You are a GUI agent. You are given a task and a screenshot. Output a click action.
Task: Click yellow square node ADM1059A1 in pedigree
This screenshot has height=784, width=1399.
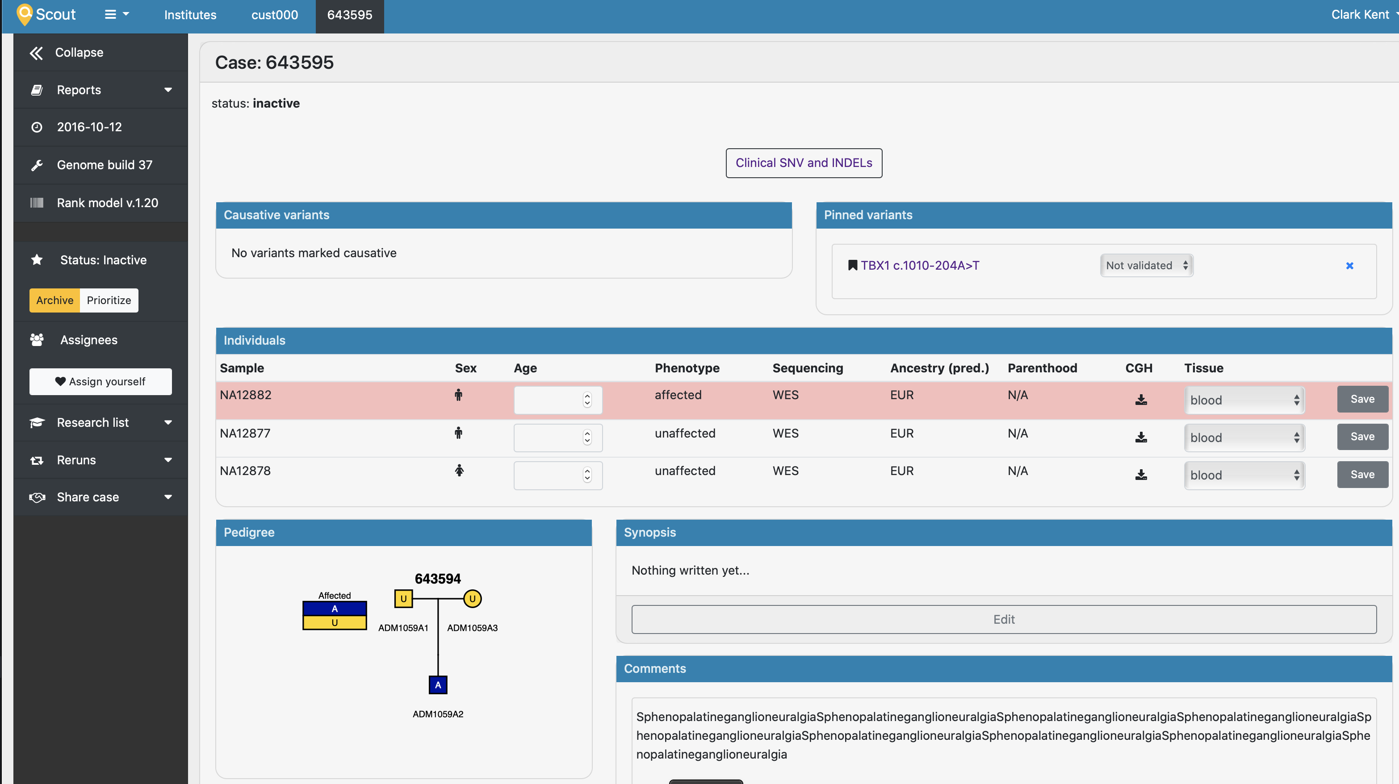pos(403,599)
